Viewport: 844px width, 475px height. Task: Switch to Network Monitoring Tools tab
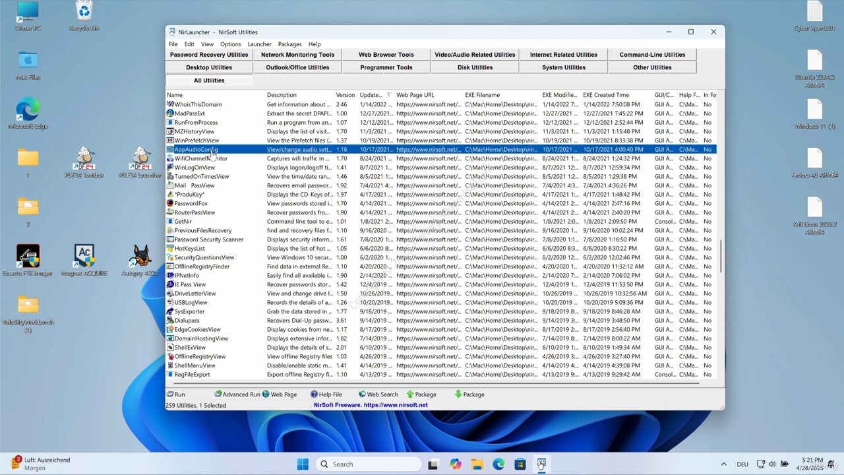click(x=297, y=55)
